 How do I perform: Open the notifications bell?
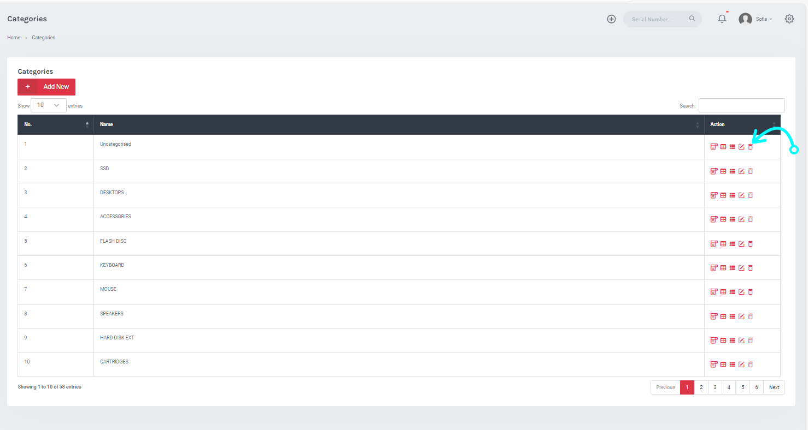722,19
